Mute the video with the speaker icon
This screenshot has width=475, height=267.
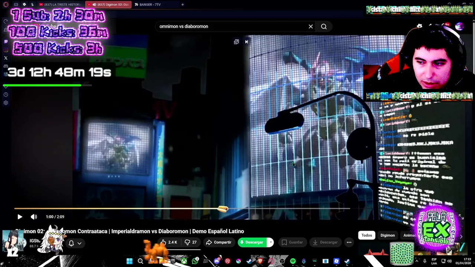[x=34, y=217]
